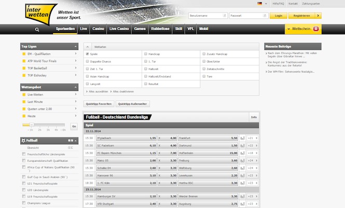Image resolution: width=345 pixels, height=208 pixels.
Task: Check Freundschaftliche Länderspiele in the sidebar
Action: pos(23,154)
